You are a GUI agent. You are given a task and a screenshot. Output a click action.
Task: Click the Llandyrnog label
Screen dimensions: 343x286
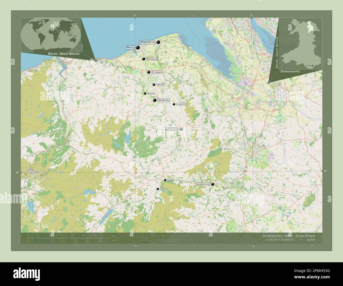tap(181, 104)
